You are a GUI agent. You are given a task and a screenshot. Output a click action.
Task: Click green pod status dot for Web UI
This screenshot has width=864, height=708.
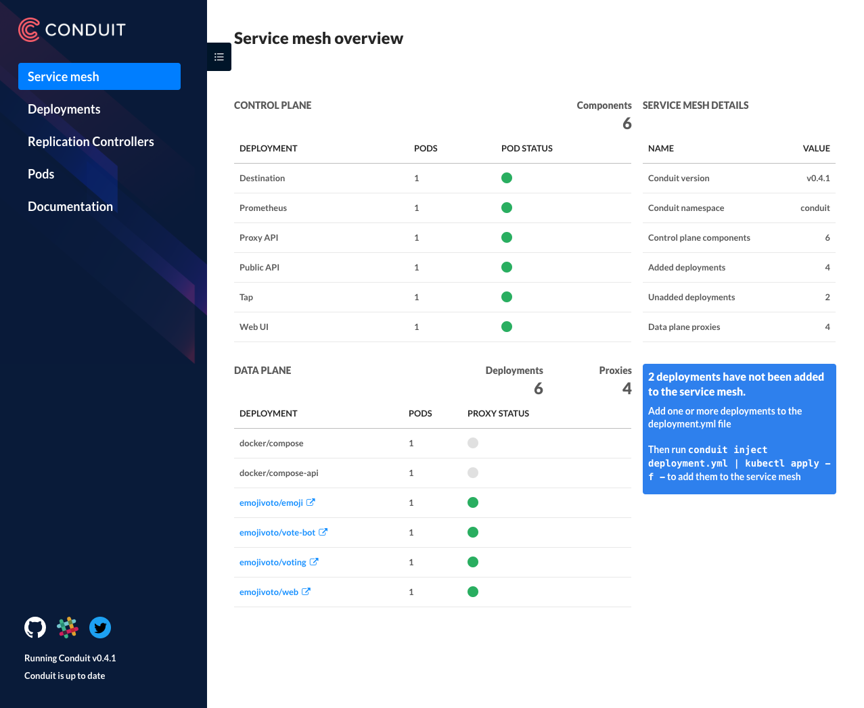click(507, 327)
